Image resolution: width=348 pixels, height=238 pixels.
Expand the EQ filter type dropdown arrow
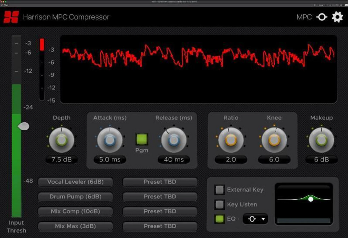coord(263,219)
